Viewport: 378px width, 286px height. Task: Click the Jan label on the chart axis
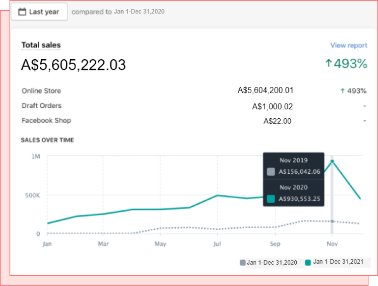pyautogui.click(x=47, y=244)
